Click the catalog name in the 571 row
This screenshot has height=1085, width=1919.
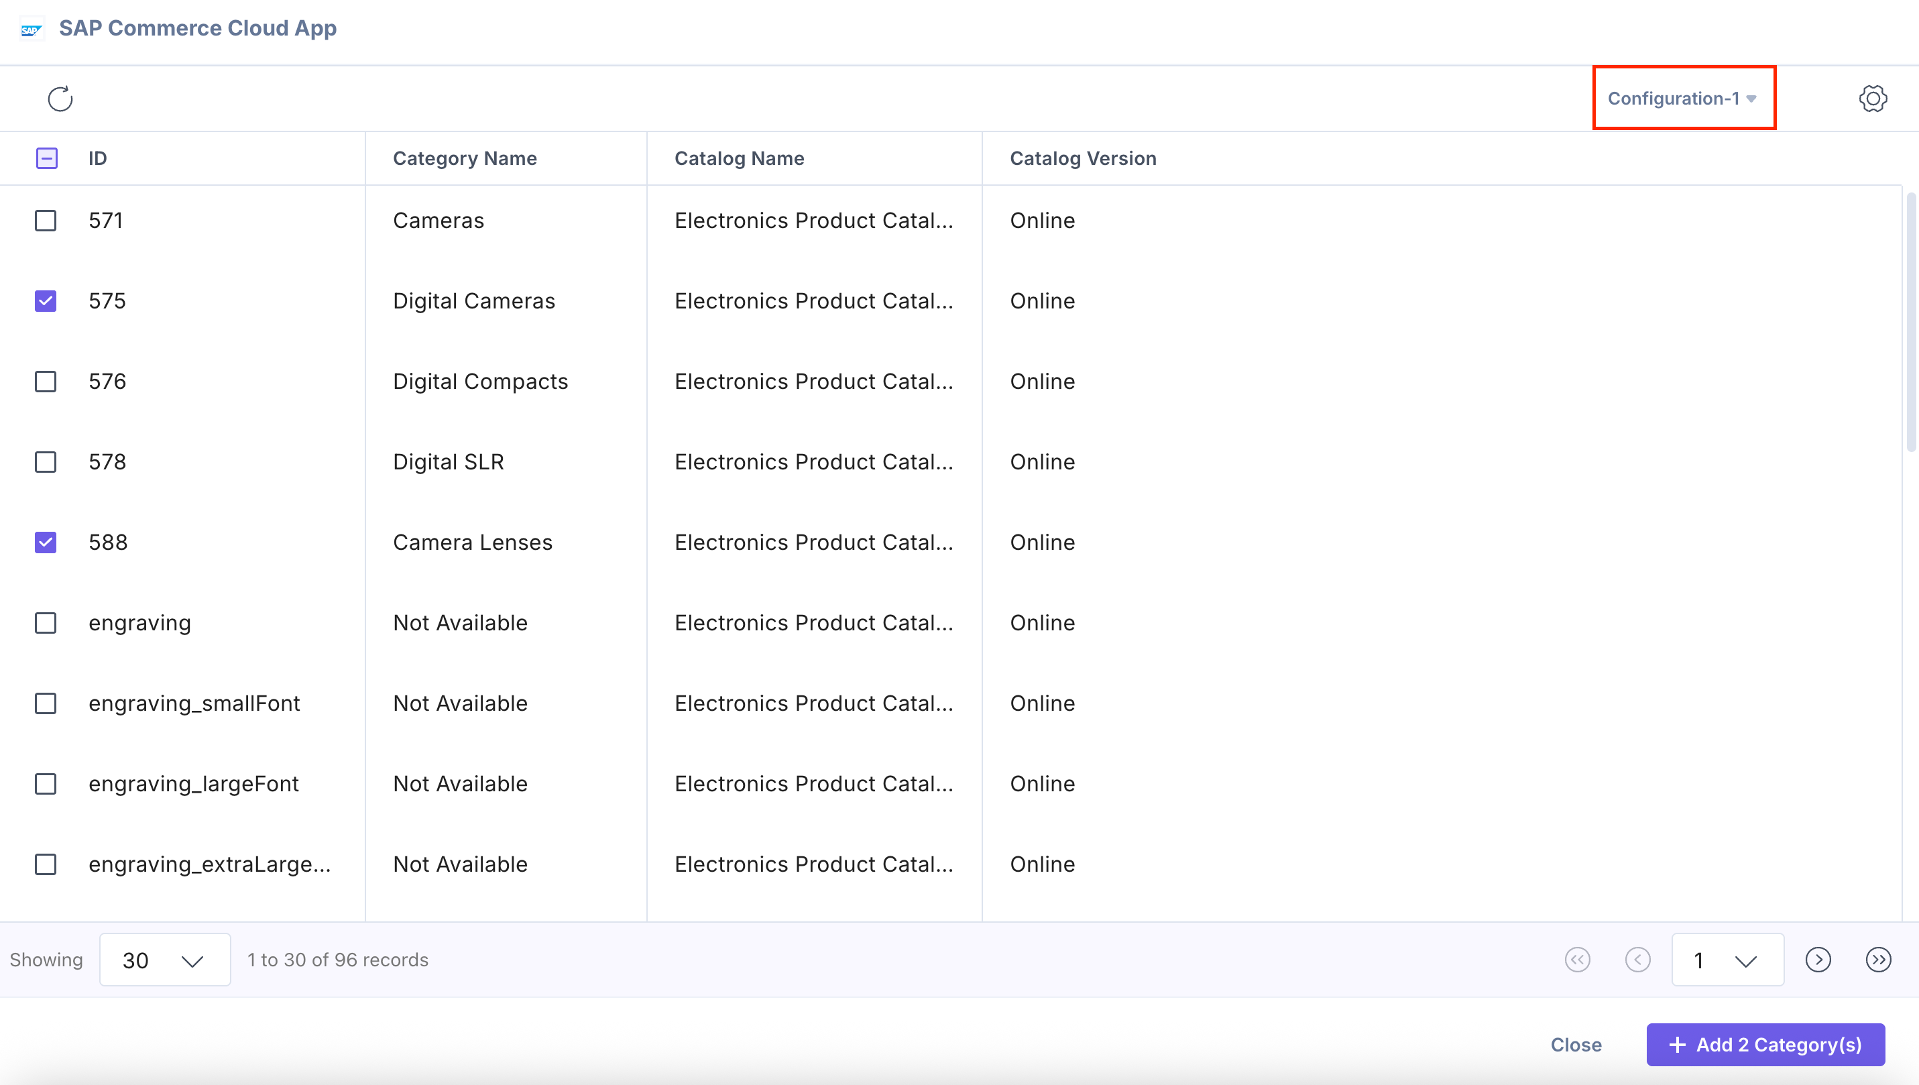coord(813,221)
